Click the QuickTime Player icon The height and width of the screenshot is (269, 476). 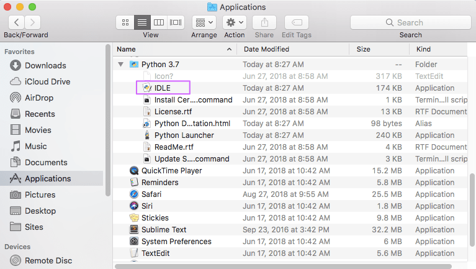(x=134, y=171)
